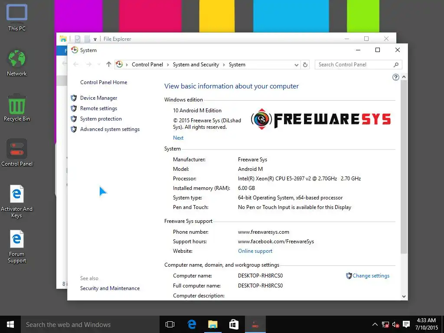Close the System window
Viewport: 444px width, 333px height.
398,50
